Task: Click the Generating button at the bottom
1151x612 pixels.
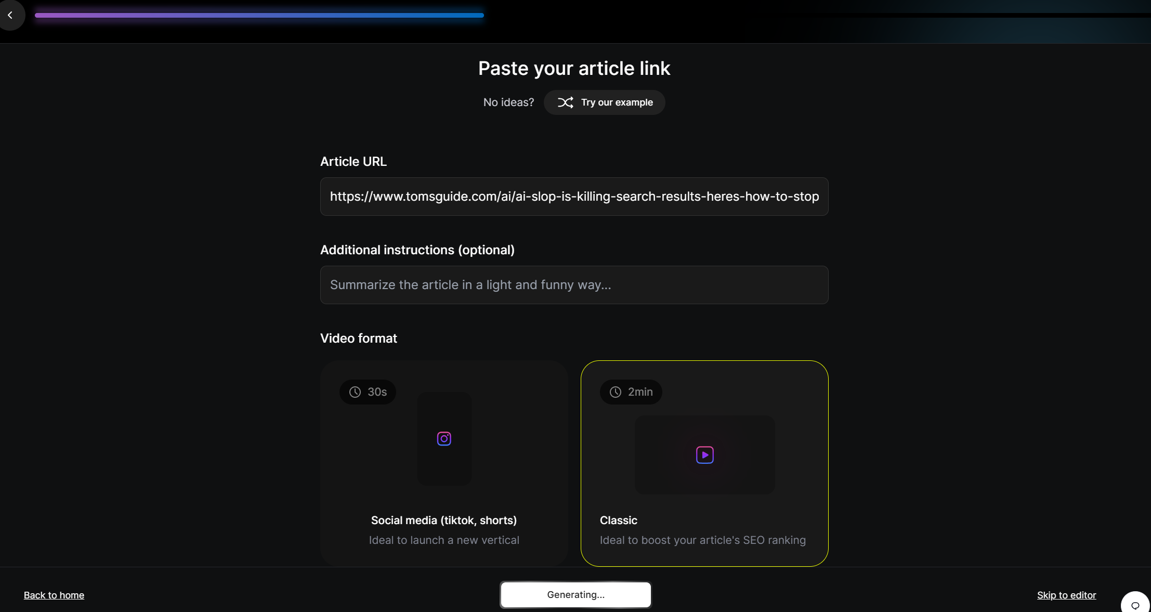Action: tap(575, 594)
